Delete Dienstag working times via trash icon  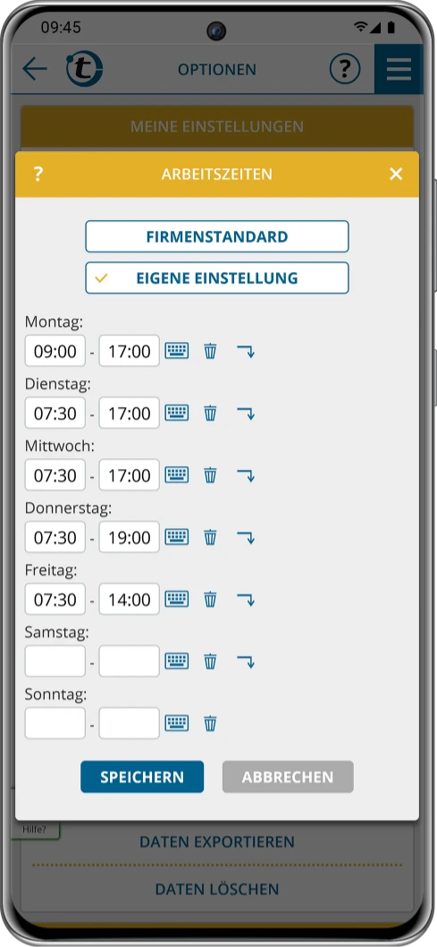coord(210,414)
